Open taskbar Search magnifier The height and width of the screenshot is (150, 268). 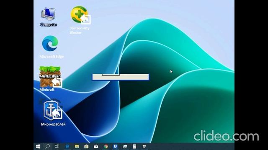coord(47,146)
